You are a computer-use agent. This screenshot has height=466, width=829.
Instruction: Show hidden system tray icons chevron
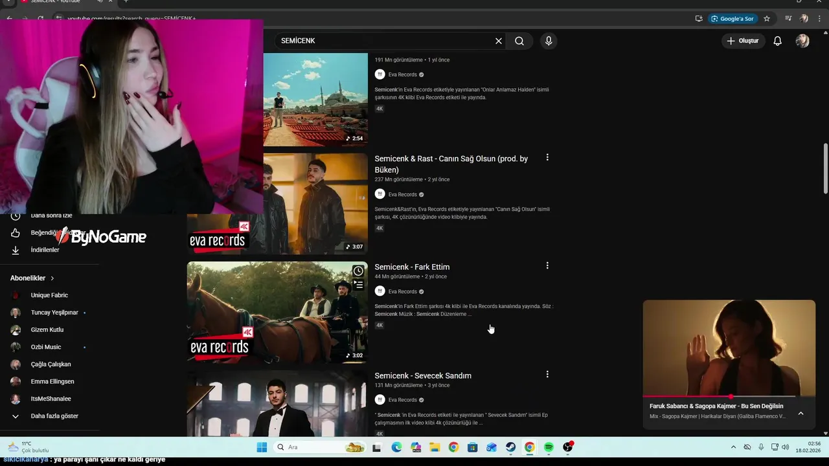(733, 447)
